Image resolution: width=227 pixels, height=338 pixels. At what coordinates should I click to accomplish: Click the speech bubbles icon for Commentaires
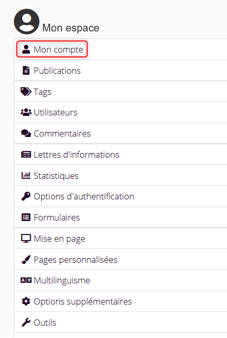(x=26, y=133)
